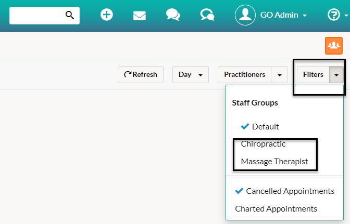Open the double speech bubble chat icon
This screenshot has height=224, width=350.
(x=173, y=15)
